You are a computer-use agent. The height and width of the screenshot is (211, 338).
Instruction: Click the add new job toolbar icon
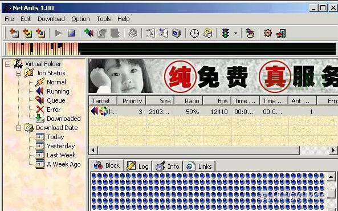(x=14, y=33)
